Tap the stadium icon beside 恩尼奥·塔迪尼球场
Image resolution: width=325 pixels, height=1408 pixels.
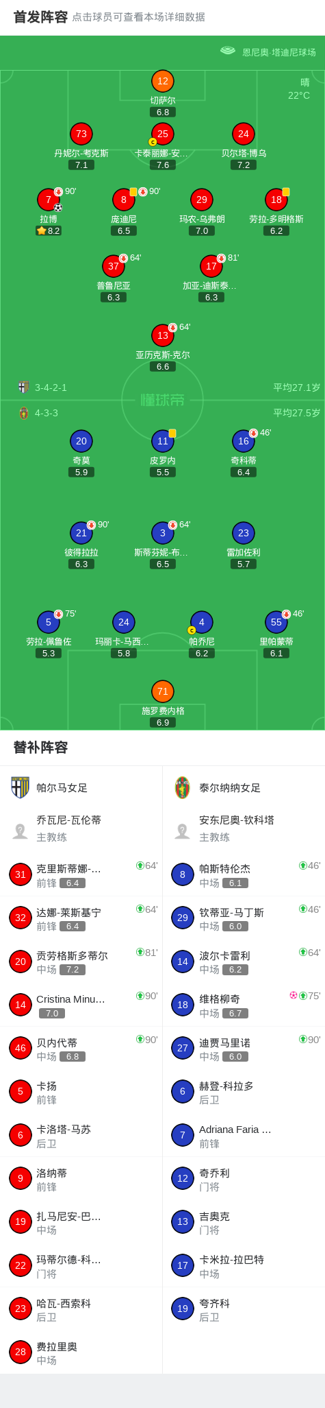[228, 51]
